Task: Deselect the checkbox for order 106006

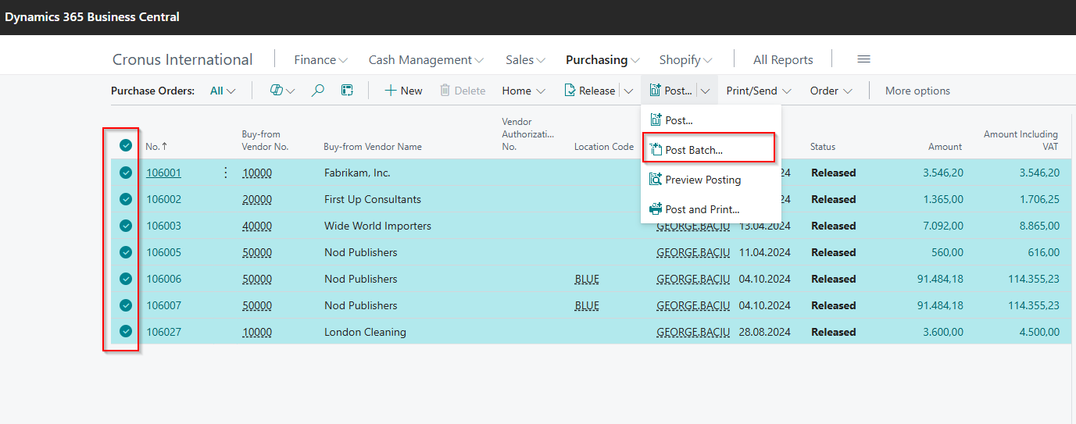Action: pos(125,279)
